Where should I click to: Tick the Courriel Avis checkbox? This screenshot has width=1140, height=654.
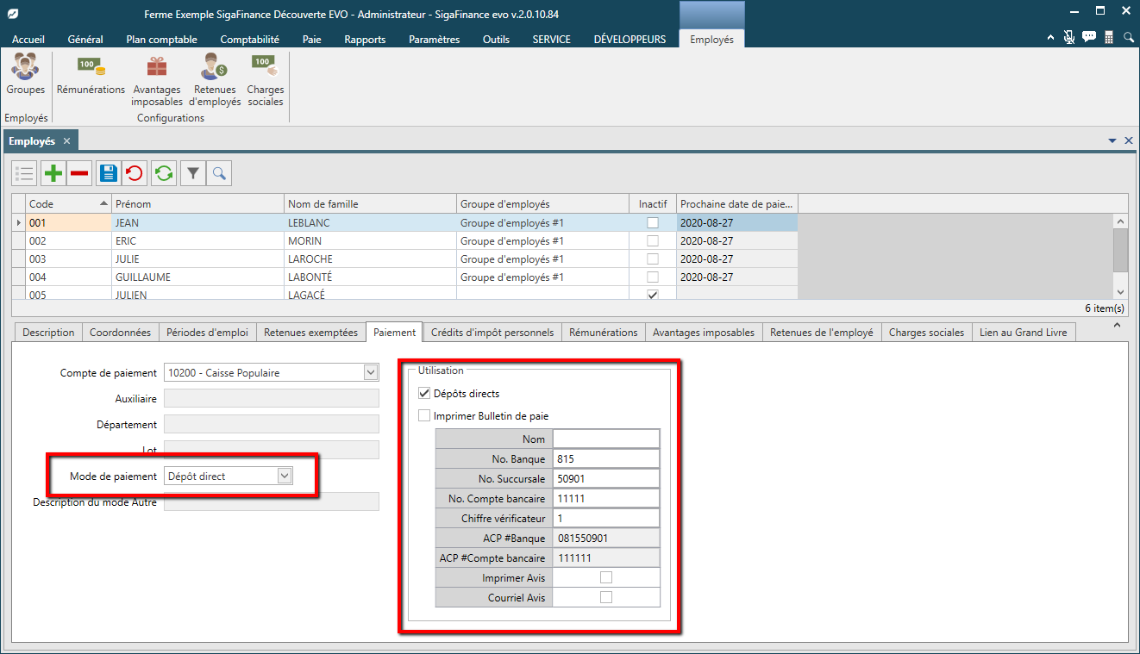click(x=606, y=597)
